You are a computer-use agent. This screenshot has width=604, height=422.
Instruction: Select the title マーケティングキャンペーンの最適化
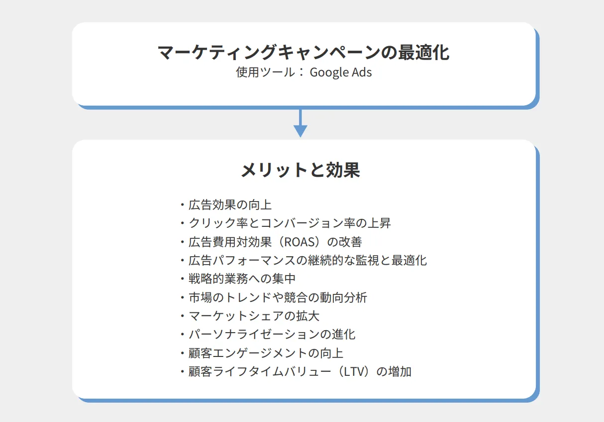point(303,52)
